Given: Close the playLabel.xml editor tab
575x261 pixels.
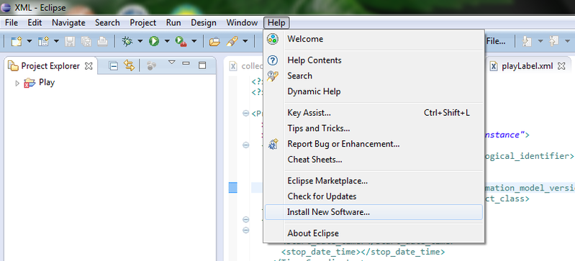Looking at the screenshot, I should click(x=561, y=66).
